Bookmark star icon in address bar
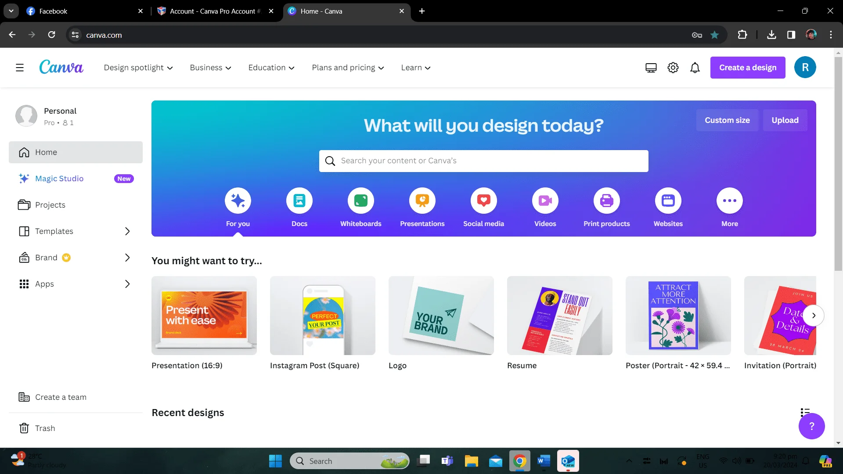Image resolution: width=843 pixels, height=474 pixels. tap(715, 35)
